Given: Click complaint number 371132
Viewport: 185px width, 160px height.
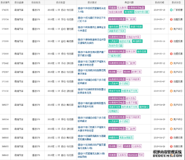Looking at the screenshot, I should [5, 91].
